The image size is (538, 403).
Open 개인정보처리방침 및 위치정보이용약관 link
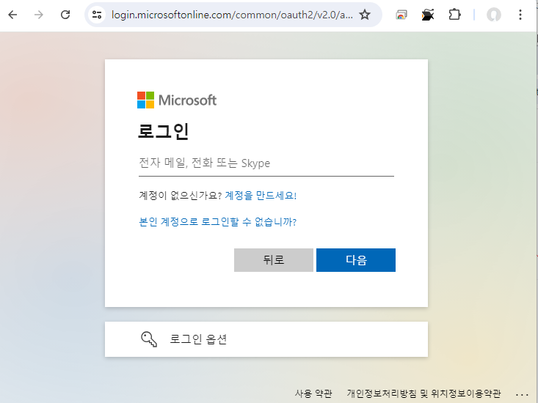click(424, 393)
